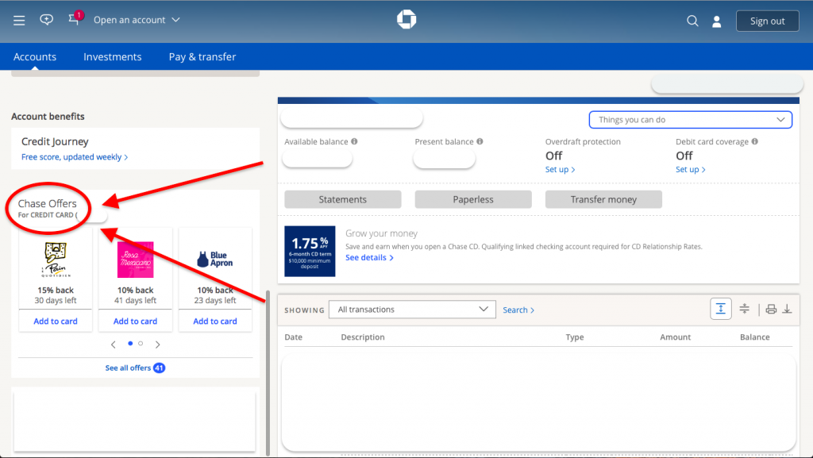813x458 pixels.
Task: Open the Things you can do dropdown
Action: coord(691,120)
